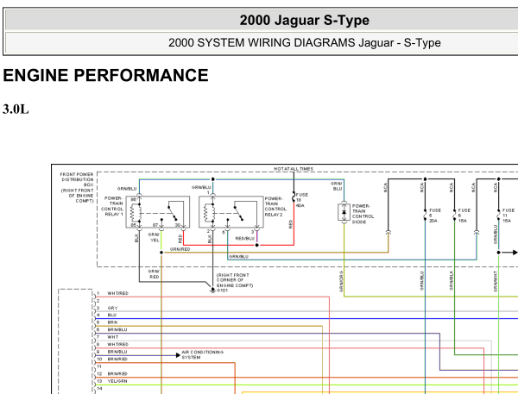
Task: Click the Powertrain Control Relay 2 symbol
Action: pos(231,212)
